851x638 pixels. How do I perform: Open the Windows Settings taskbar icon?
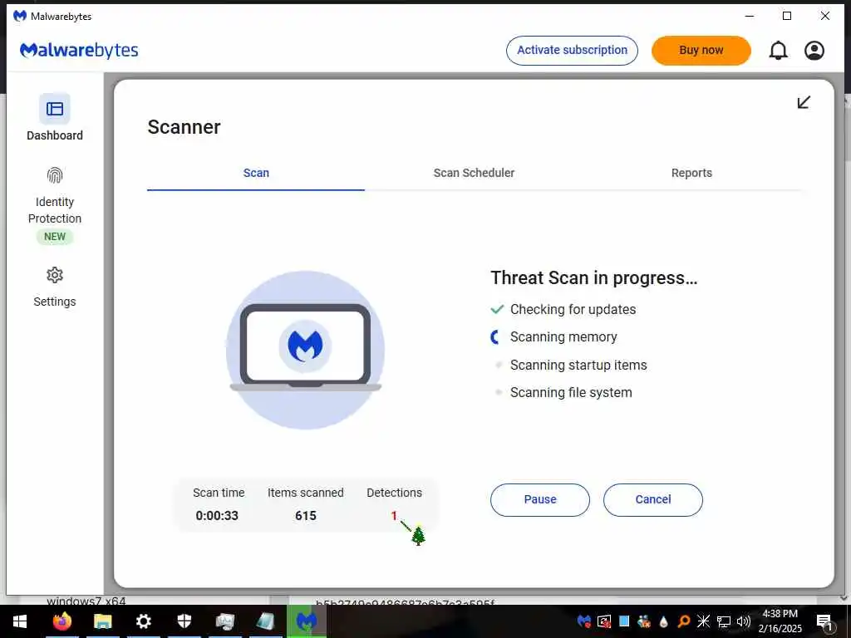(x=143, y=621)
